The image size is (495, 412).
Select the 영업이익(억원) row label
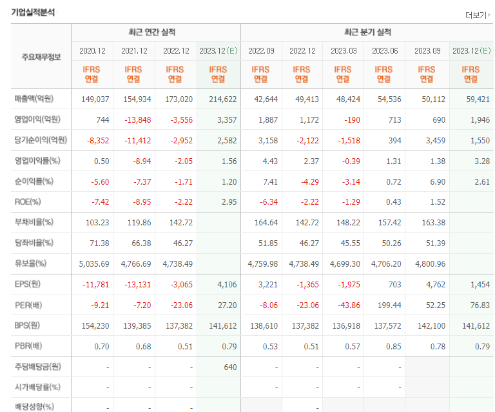click(x=37, y=119)
